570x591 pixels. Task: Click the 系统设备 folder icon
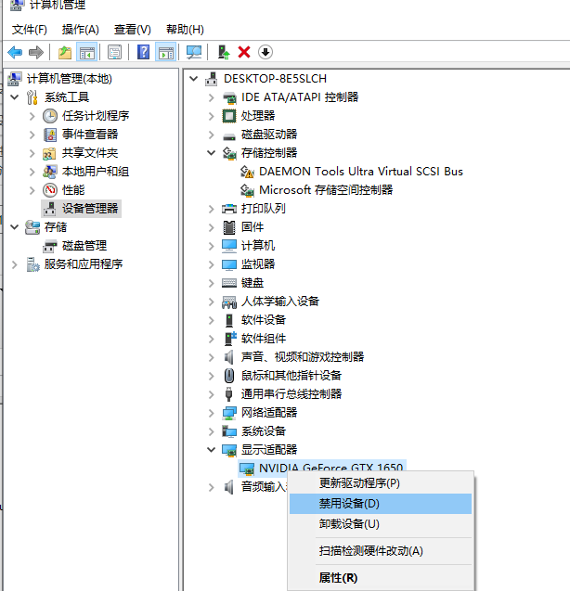(229, 430)
